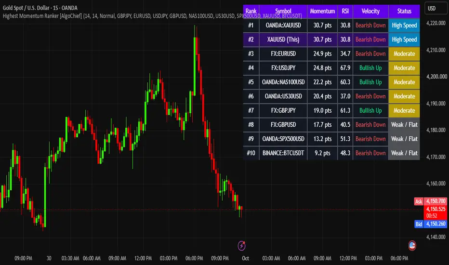This screenshot has width=449, height=265.
Task: Click the 22.2 pts momentum value
Action: 322,82
